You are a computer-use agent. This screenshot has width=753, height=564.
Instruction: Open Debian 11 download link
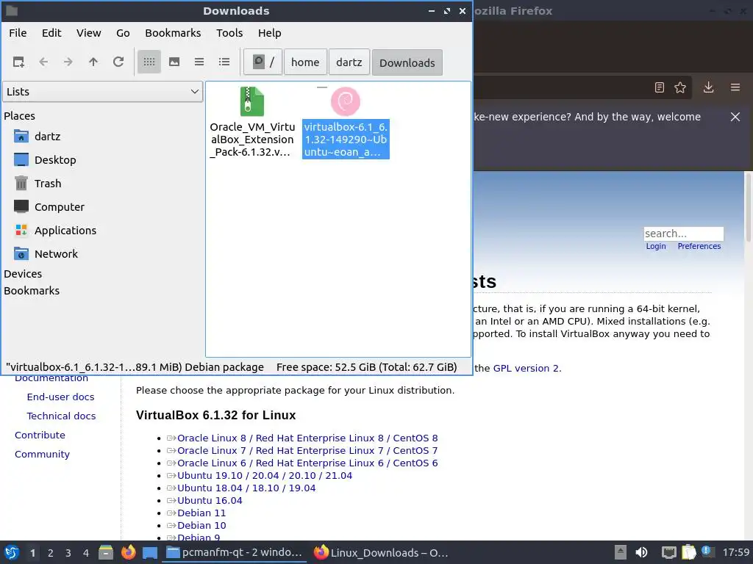point(201,513)
